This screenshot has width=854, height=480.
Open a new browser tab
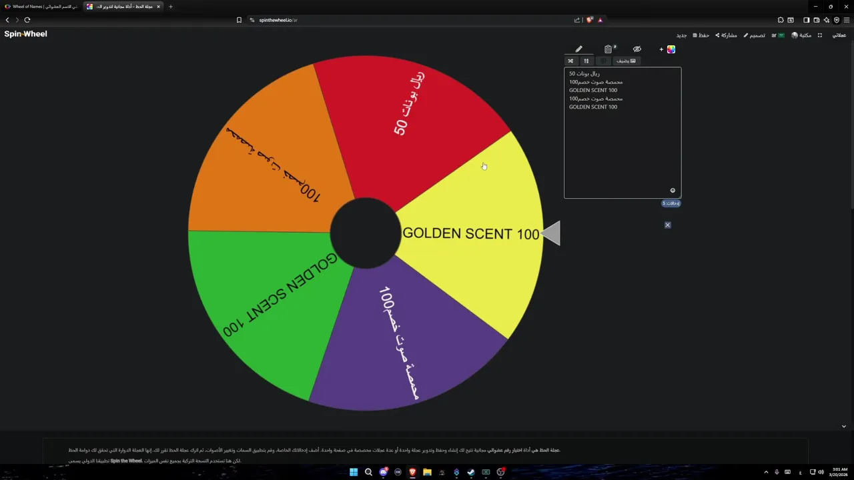point(170,7)
